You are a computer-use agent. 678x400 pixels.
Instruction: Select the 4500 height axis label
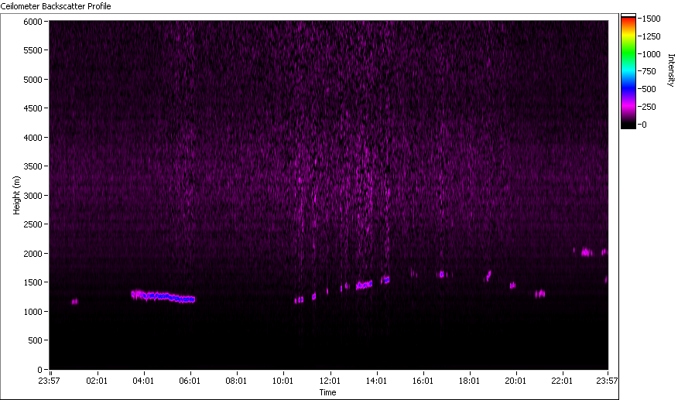33,108
